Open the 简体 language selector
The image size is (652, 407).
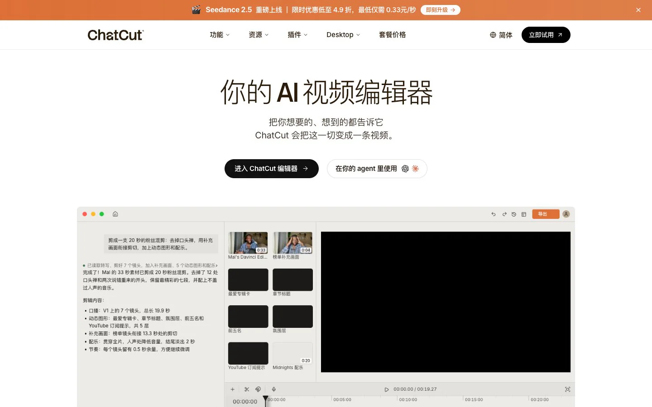501,35
